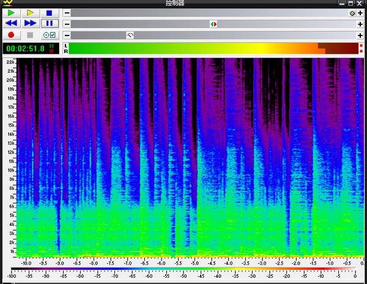Click minus on the third slider row
Screen dimensions: 367x284
(x=67, y=35)
